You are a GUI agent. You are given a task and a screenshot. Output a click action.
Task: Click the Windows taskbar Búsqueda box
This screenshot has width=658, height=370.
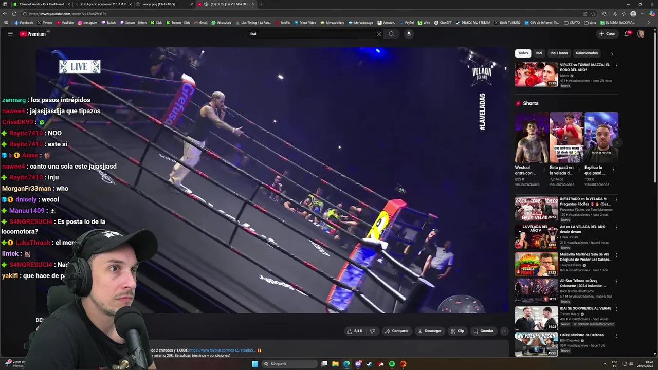[289, 364]
